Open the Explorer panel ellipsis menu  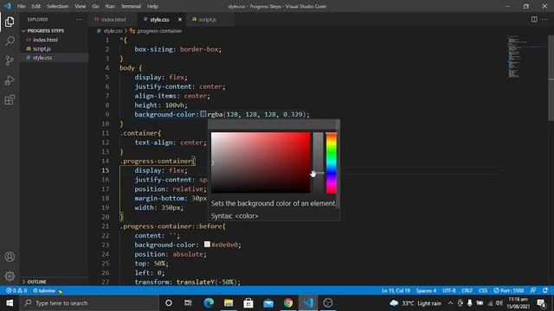[79, 19]
